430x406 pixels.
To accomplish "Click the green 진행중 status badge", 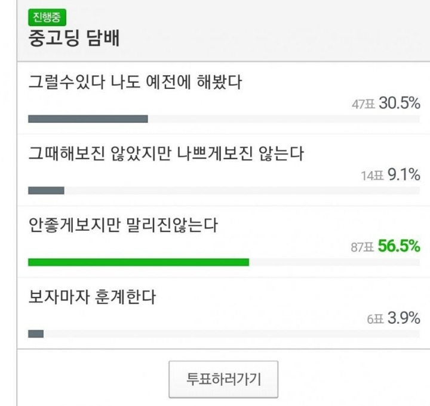I will [47, 17].
